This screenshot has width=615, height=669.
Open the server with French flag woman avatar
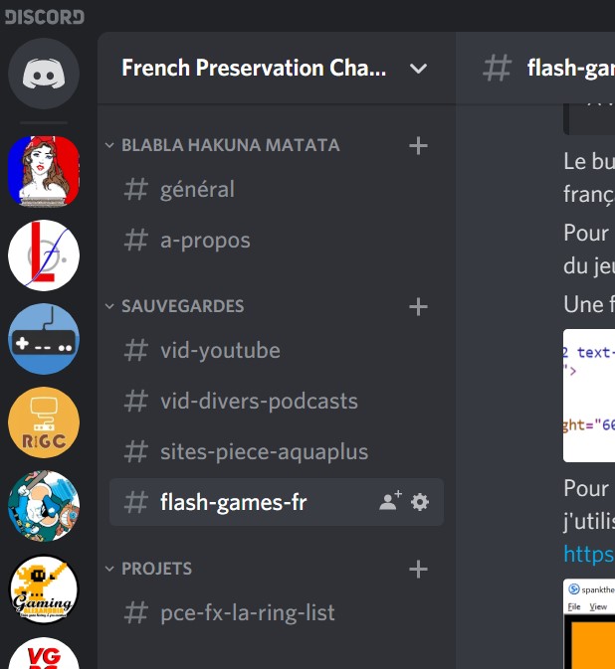[44, 172]
